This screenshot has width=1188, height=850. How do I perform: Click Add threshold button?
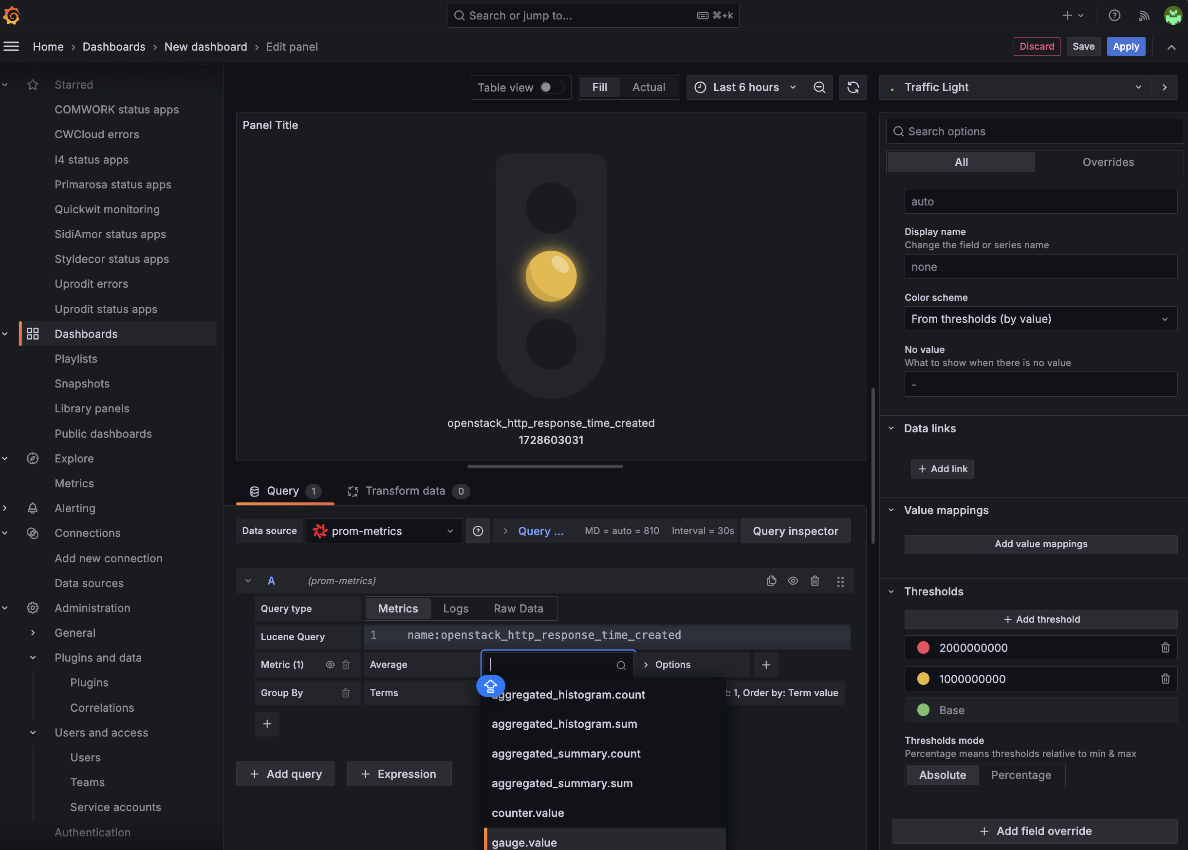click(x=1041, y=620)
